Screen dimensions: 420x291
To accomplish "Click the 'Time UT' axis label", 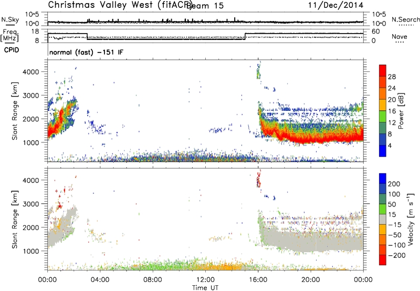I will [x=205, y=287].
